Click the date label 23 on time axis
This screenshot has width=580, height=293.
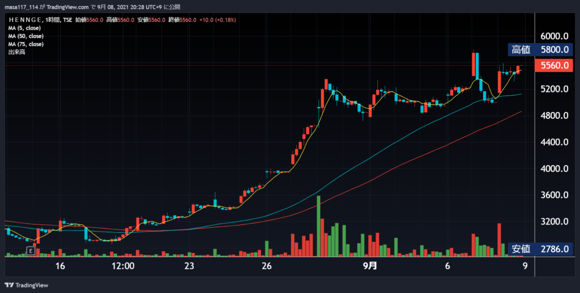(x=189, y=266)
